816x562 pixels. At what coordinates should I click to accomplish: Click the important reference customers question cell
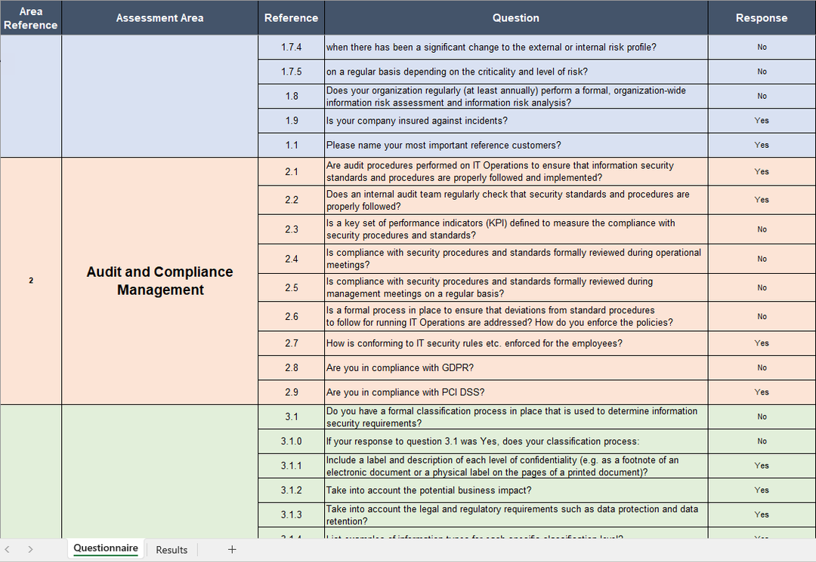click(x=515, y=145)
